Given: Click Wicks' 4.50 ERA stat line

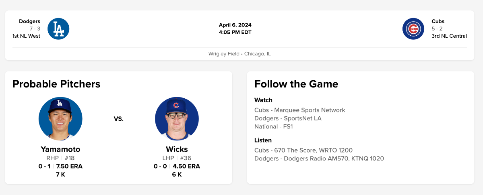Looking at the screenshot, I should (186, 166).
